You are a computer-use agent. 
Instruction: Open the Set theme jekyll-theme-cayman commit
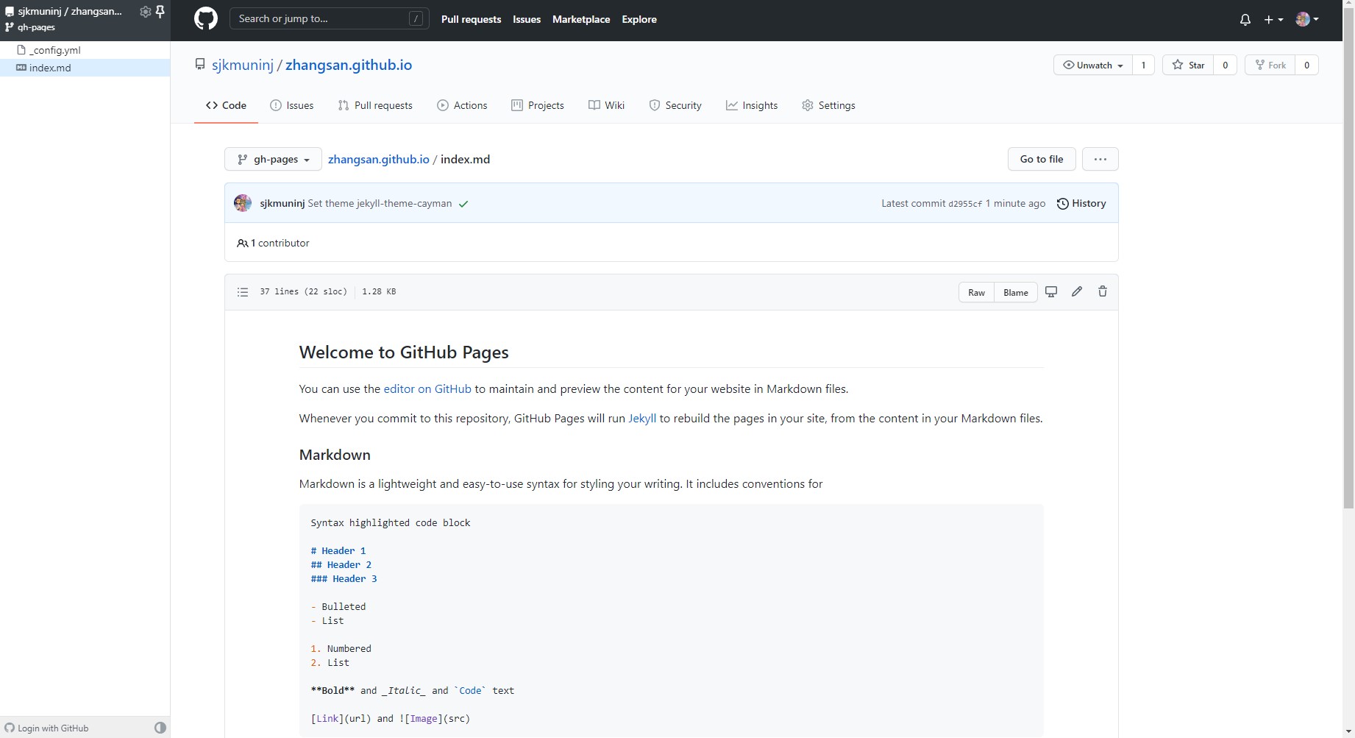[x=380, y=203]
